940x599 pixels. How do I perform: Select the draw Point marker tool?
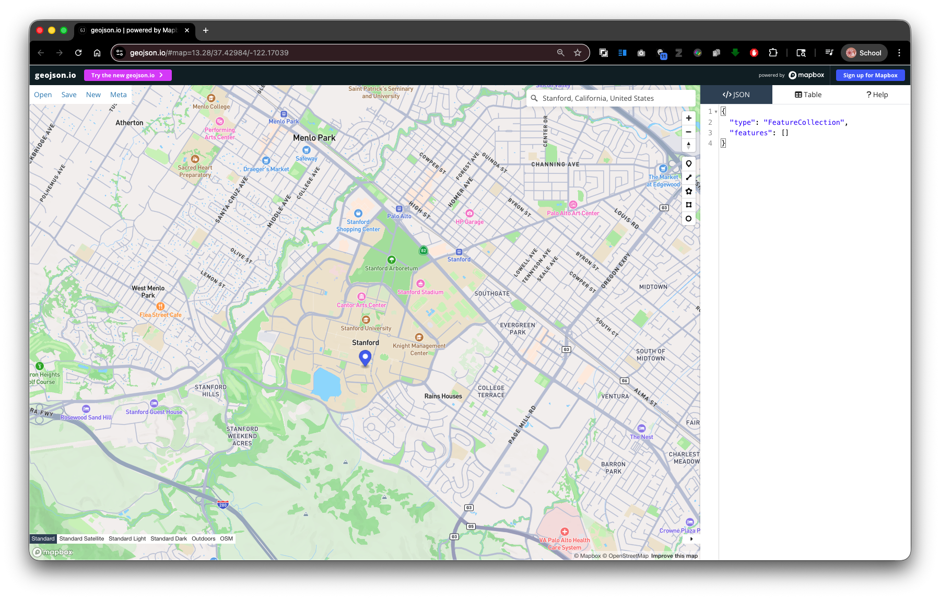click(688, 164)
